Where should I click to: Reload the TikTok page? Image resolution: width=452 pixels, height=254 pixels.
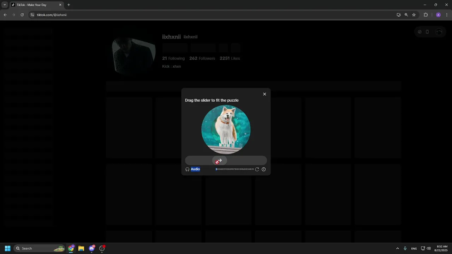tap(22, 15)
